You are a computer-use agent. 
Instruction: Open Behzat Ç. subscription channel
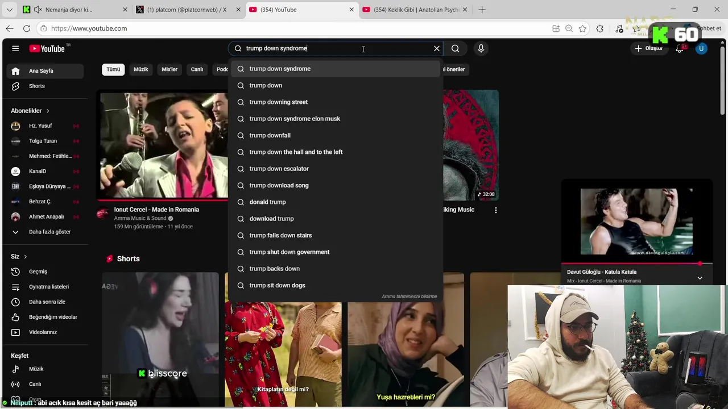[x=45, y=202]
